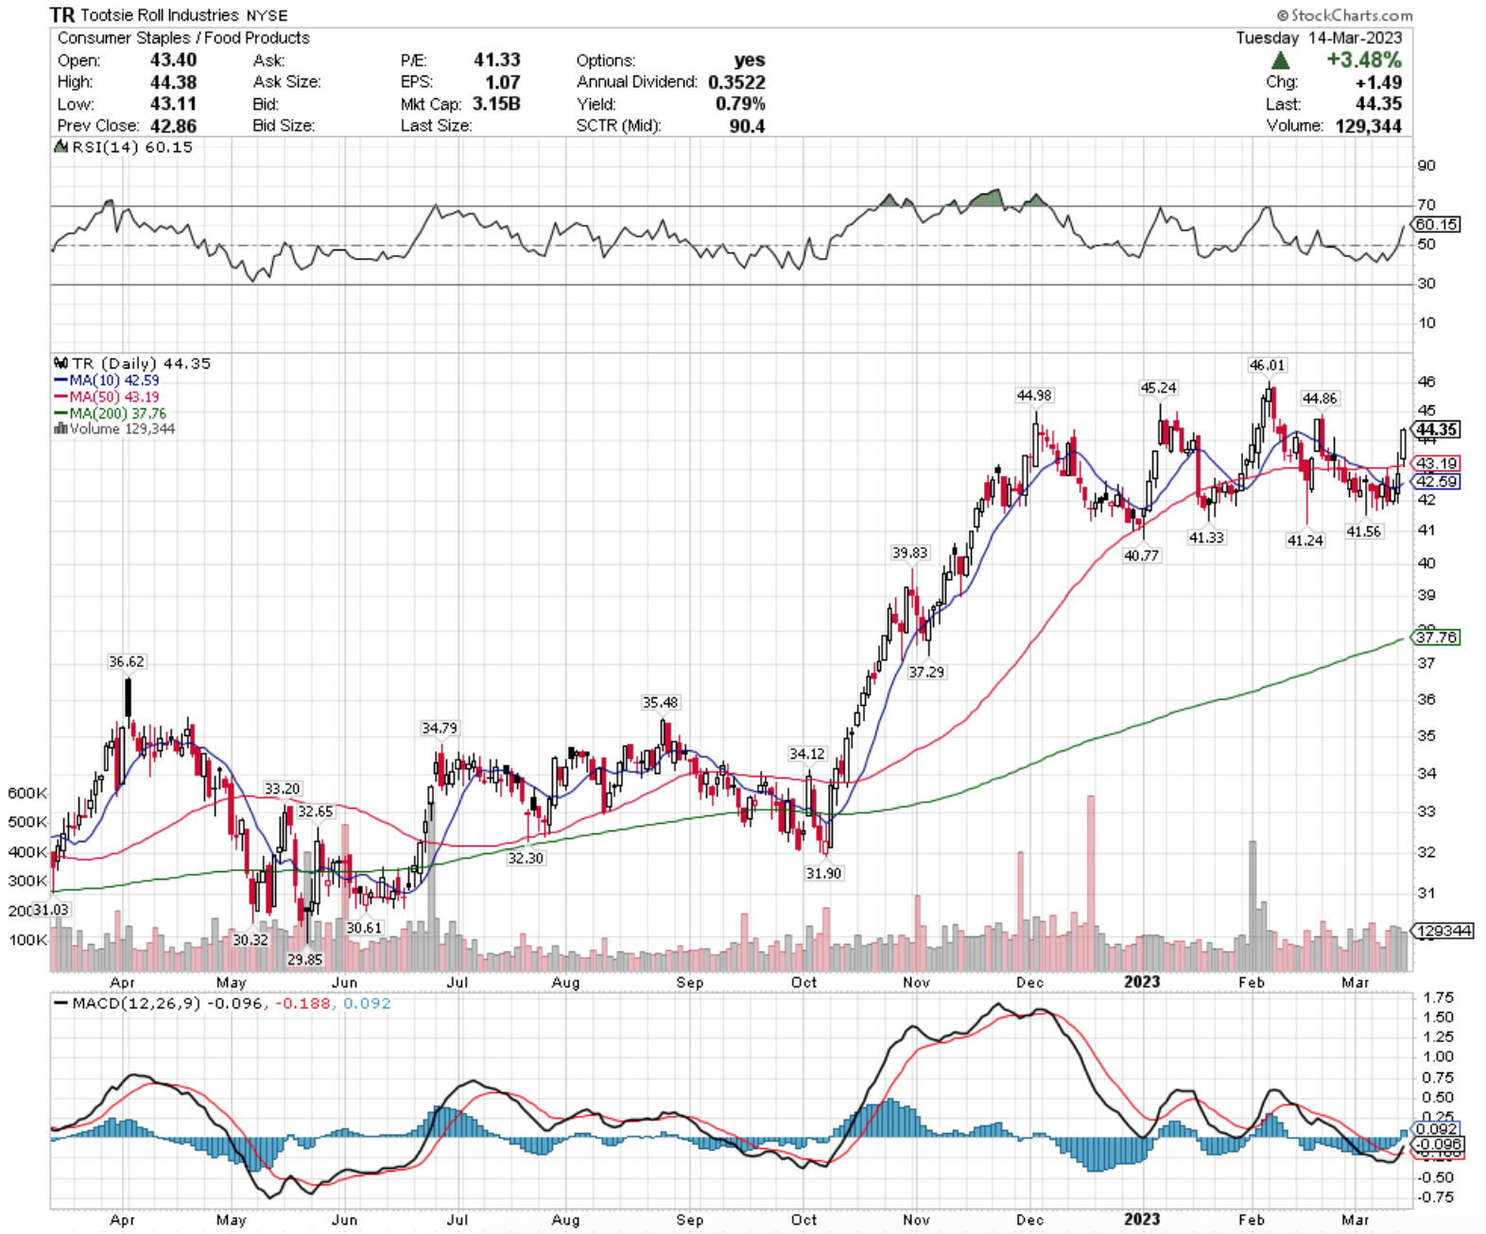Click the Low value 43.11
This screenshot has width=1486, height=1234.
coord(173,104)
